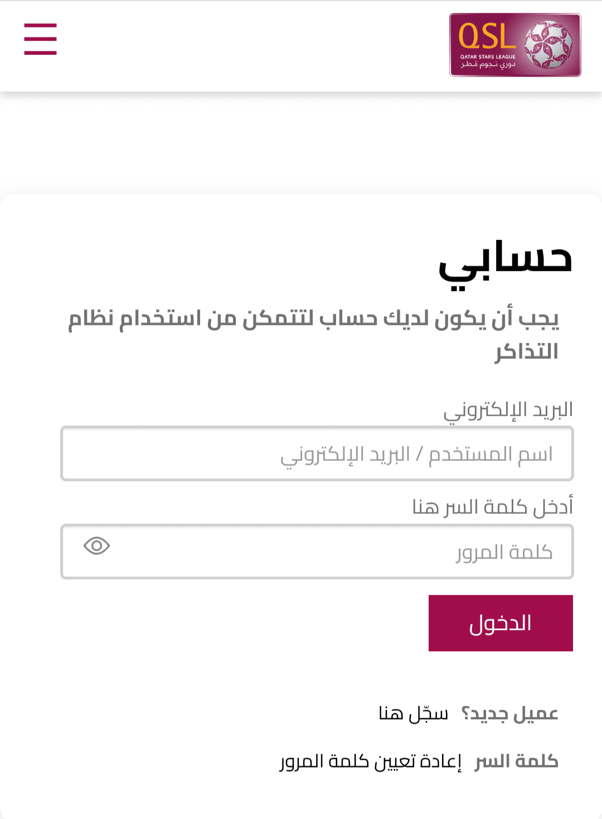Click the الدخول login button
The image size is (602, 819).
click(501, 623)
